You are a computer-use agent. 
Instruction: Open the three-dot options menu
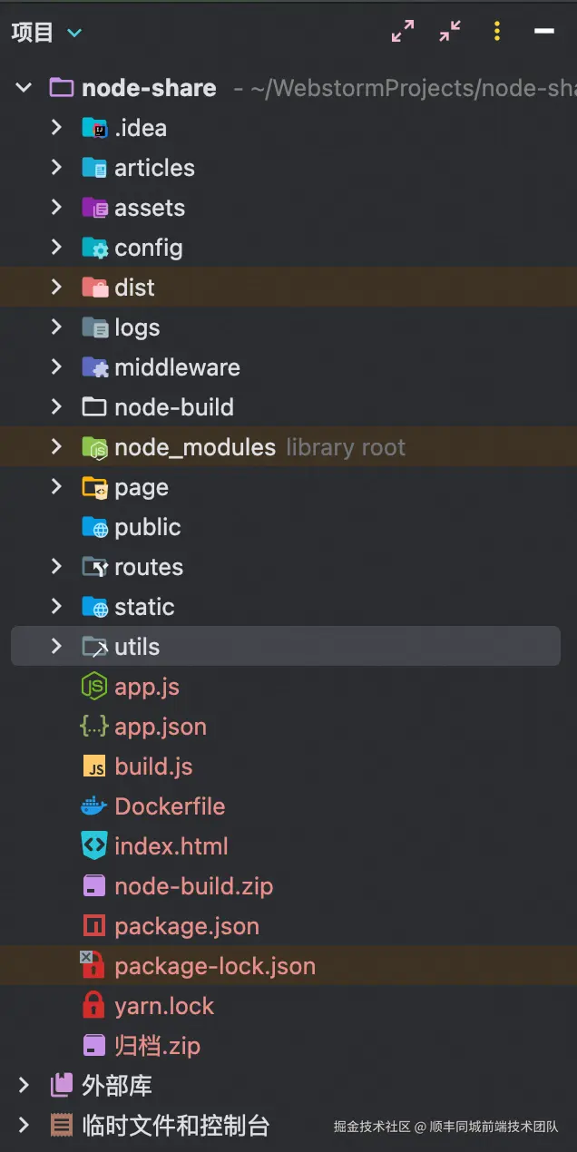click(497, 32)
